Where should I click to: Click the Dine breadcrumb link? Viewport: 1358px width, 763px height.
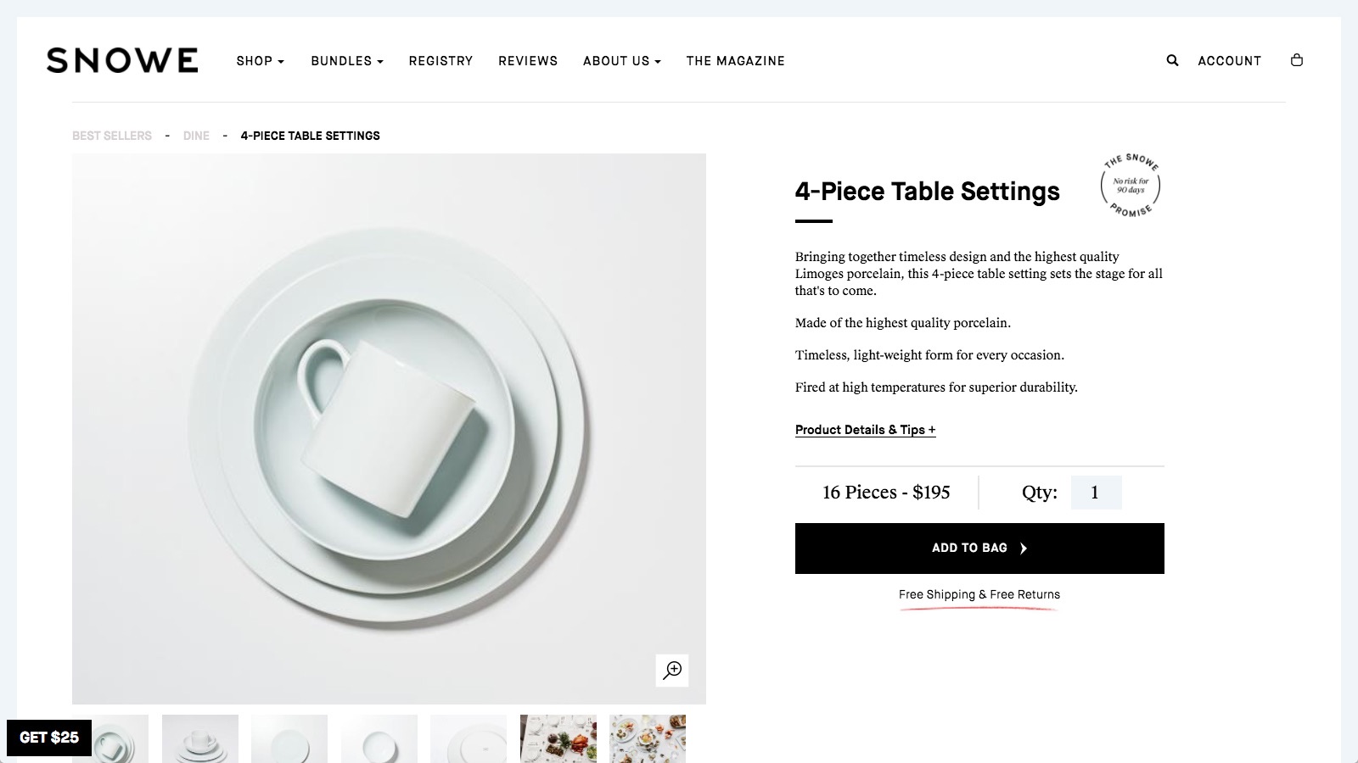point(196,136)
